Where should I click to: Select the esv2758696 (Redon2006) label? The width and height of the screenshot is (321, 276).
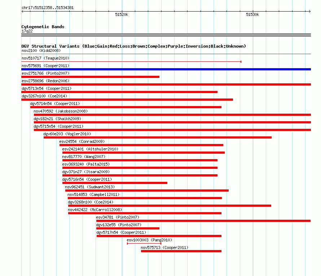(x=45, y=81)
